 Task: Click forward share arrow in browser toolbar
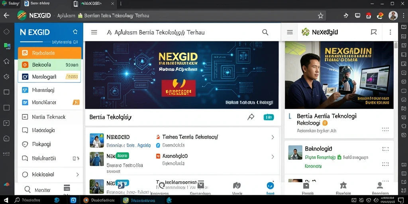(346, 16)
